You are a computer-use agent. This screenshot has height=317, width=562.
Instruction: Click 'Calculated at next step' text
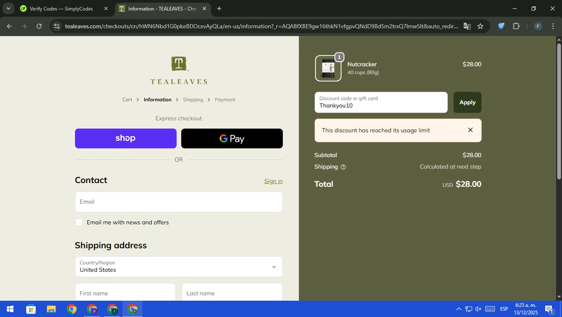(450, 167)
